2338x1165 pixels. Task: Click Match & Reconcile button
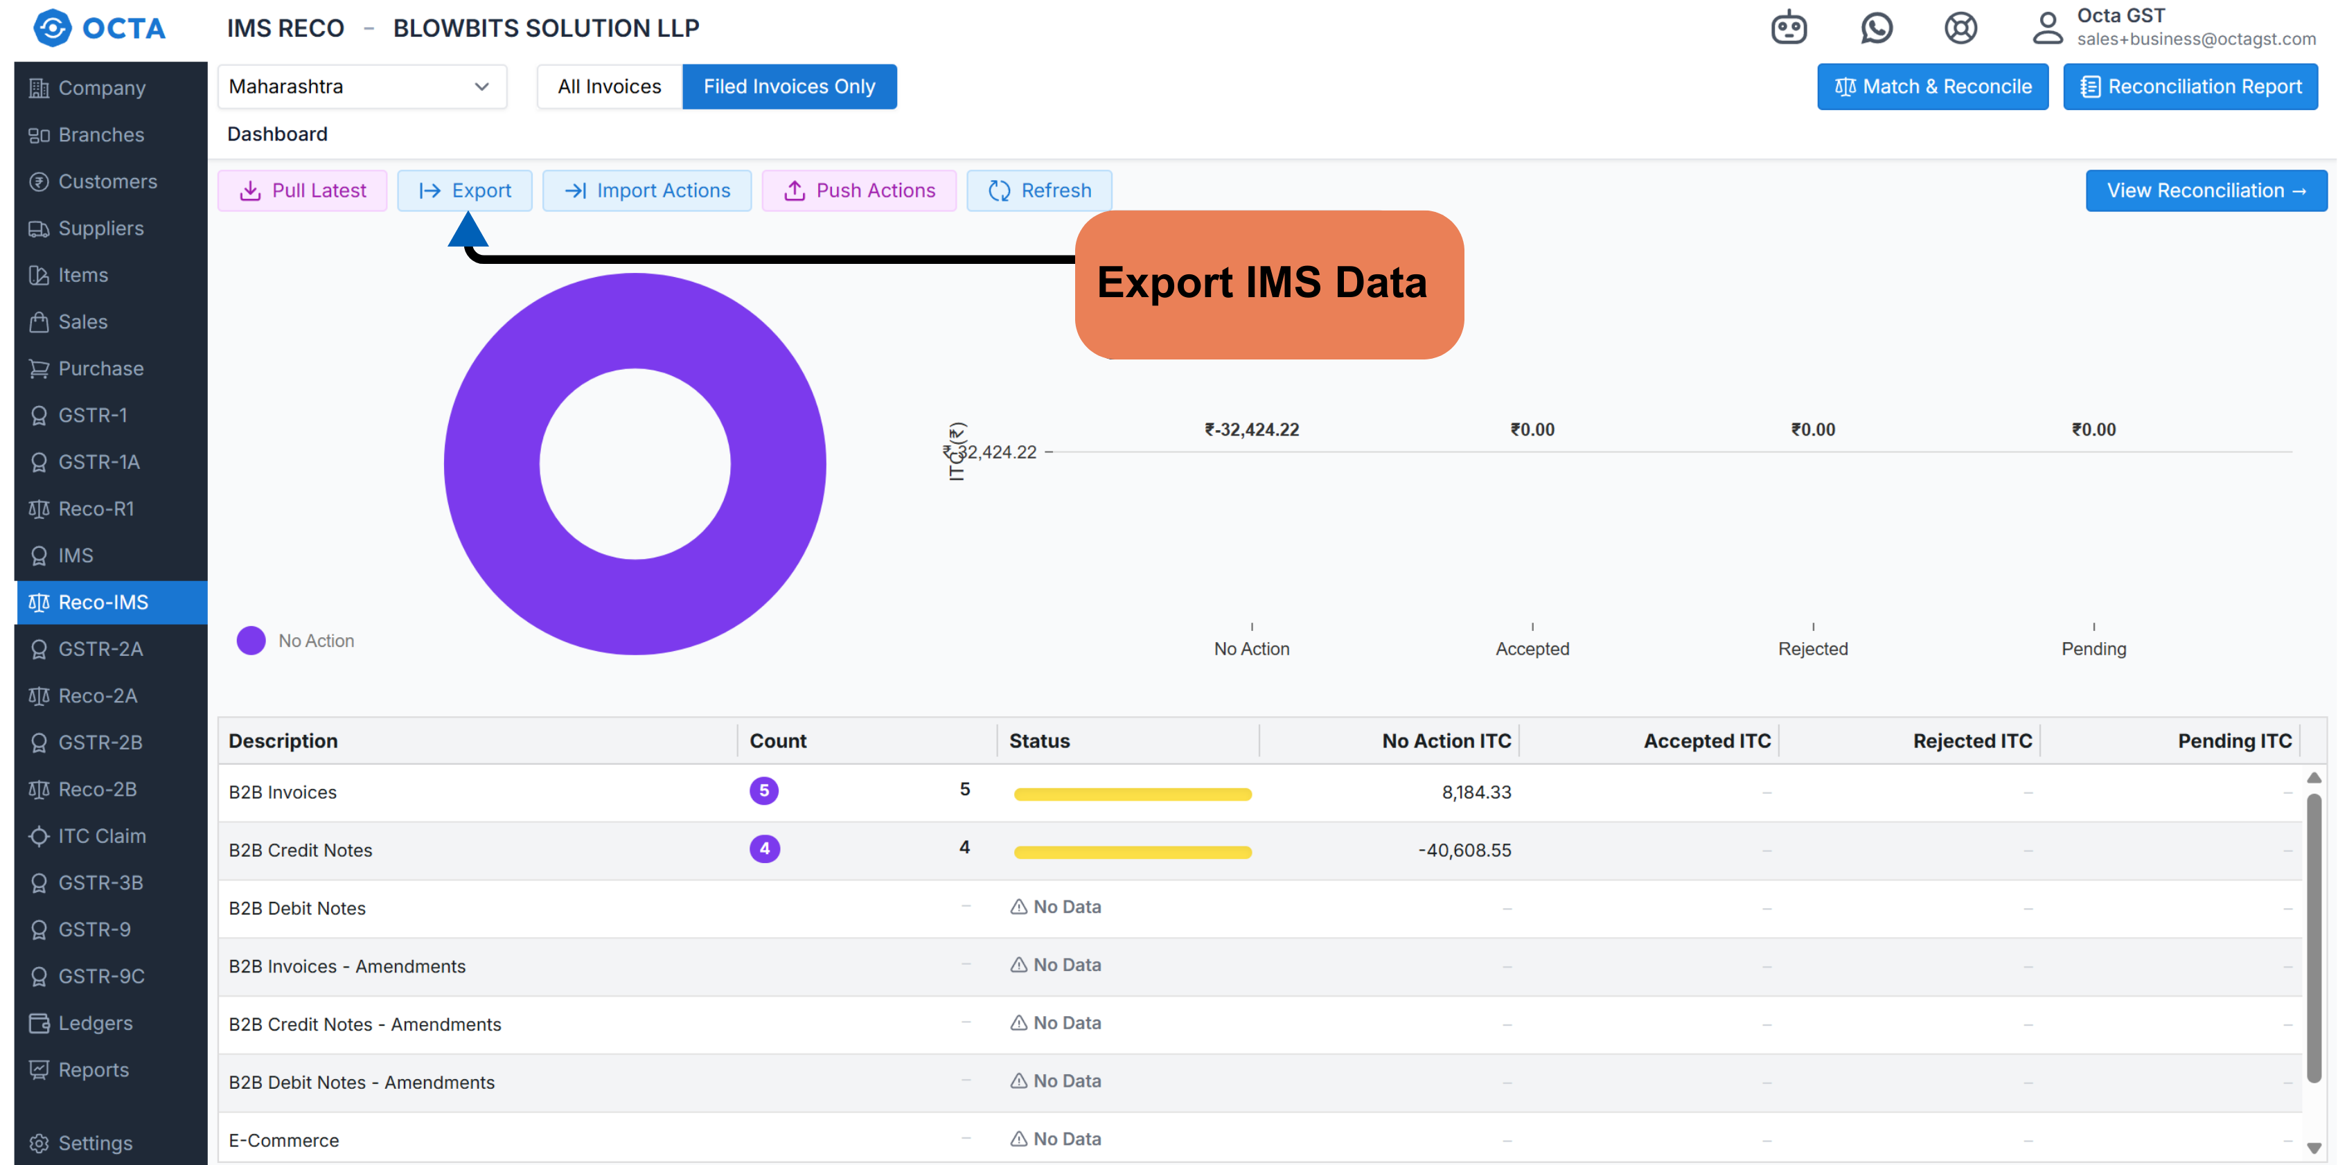coord(1932,86)
